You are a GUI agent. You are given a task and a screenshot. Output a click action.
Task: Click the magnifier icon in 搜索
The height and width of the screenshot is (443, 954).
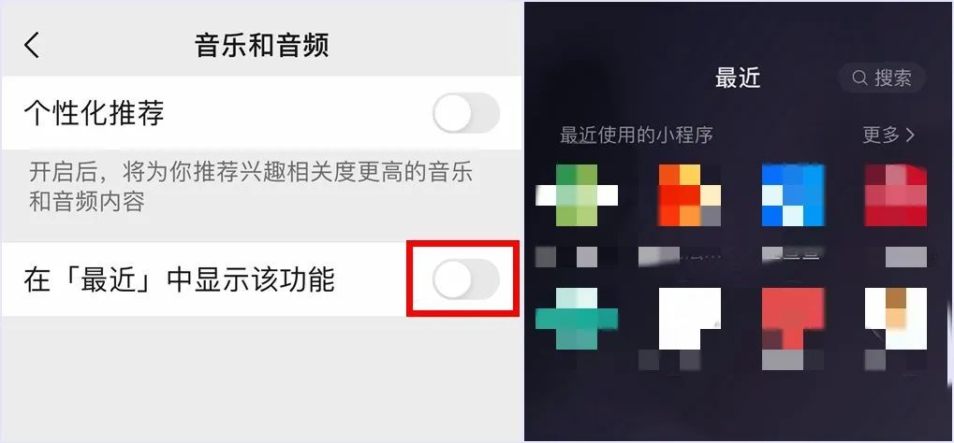pyautogui.click(x=859, y=79)
